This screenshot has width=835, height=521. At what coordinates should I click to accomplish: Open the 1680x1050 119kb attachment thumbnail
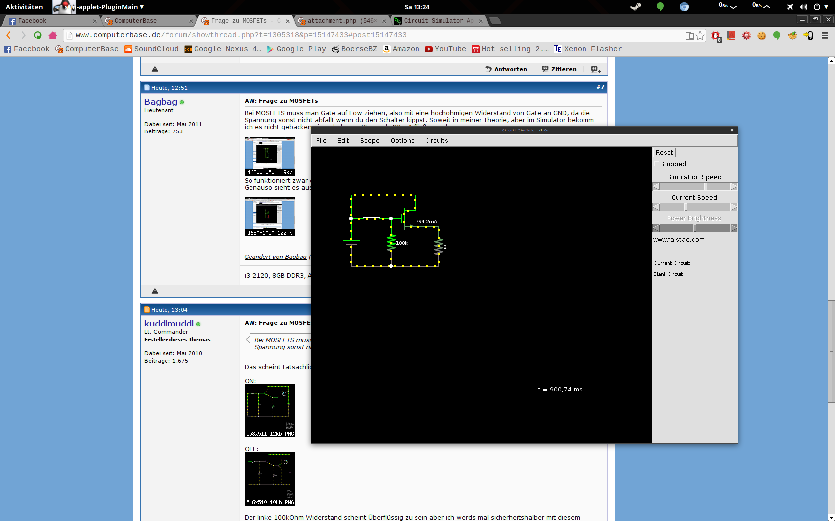(x=270, y=156)
